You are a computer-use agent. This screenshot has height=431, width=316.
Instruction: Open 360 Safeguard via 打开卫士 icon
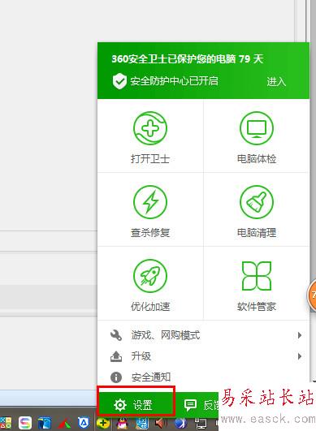coord(150,128)
